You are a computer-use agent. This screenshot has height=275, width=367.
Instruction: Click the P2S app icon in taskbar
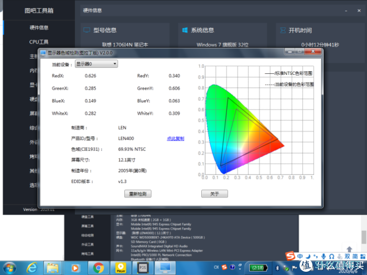(142, 267)
